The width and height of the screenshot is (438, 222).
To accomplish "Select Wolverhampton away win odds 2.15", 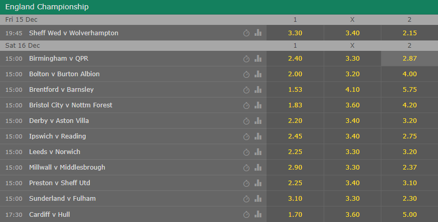I will [x=409, y=33].
